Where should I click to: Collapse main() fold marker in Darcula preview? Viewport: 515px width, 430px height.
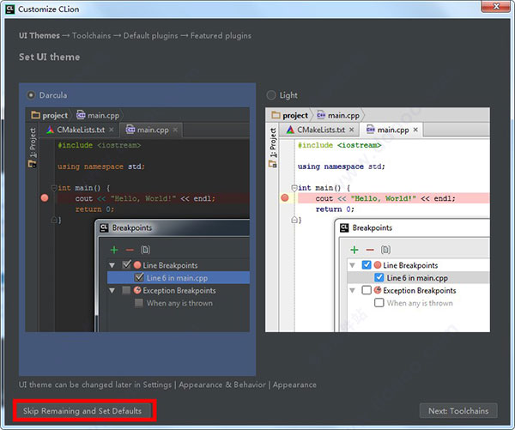54,188
